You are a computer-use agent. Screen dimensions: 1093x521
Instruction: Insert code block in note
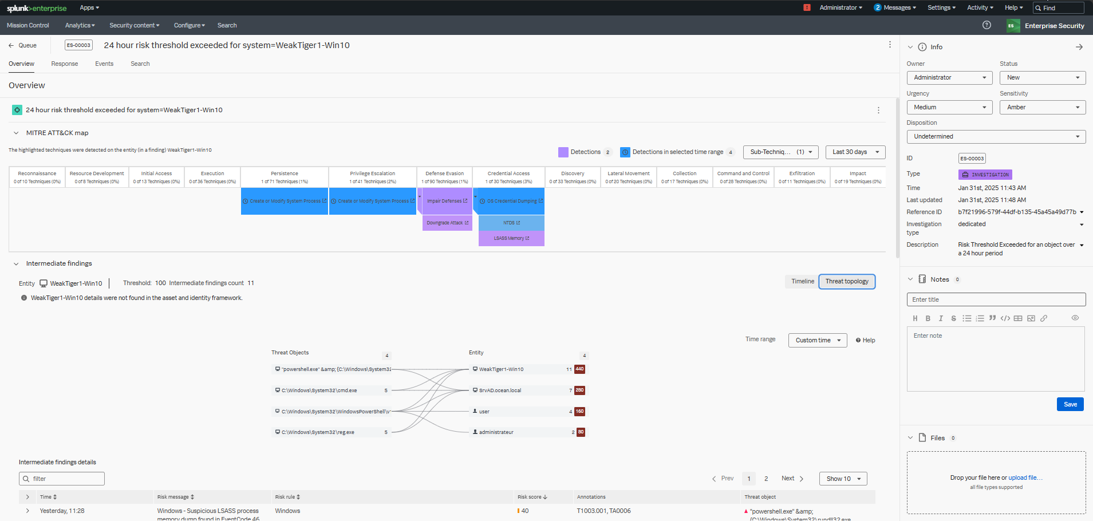pyautogui.click(x=1005, y=318)
